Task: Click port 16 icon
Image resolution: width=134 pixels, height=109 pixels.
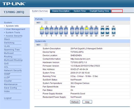Action: pos(77,29)
